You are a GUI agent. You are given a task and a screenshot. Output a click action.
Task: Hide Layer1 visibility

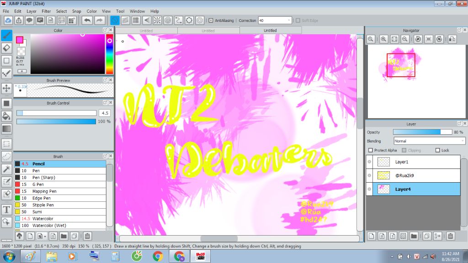(369, 162)
